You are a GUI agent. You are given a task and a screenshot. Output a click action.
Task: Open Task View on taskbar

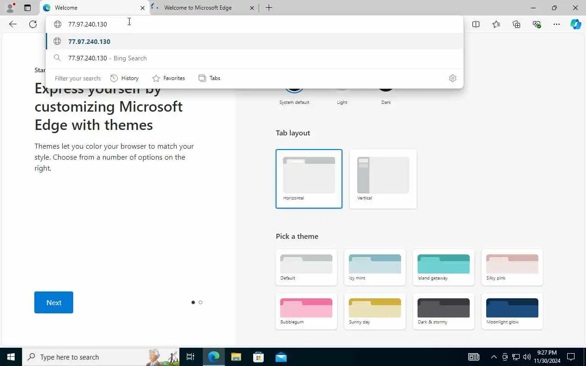pos(190,357)
